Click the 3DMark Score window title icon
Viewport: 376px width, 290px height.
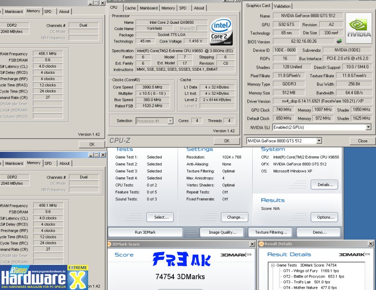(109, 244)
